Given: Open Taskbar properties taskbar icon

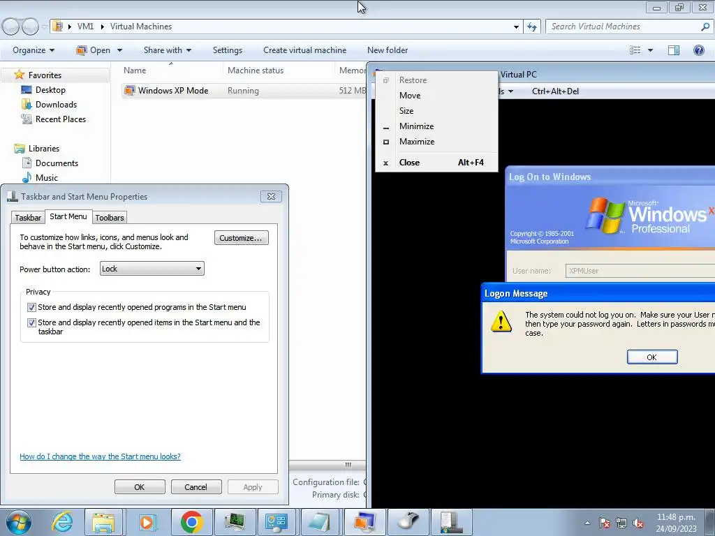Looking at the screenshot, I should (x=450, y=522).
